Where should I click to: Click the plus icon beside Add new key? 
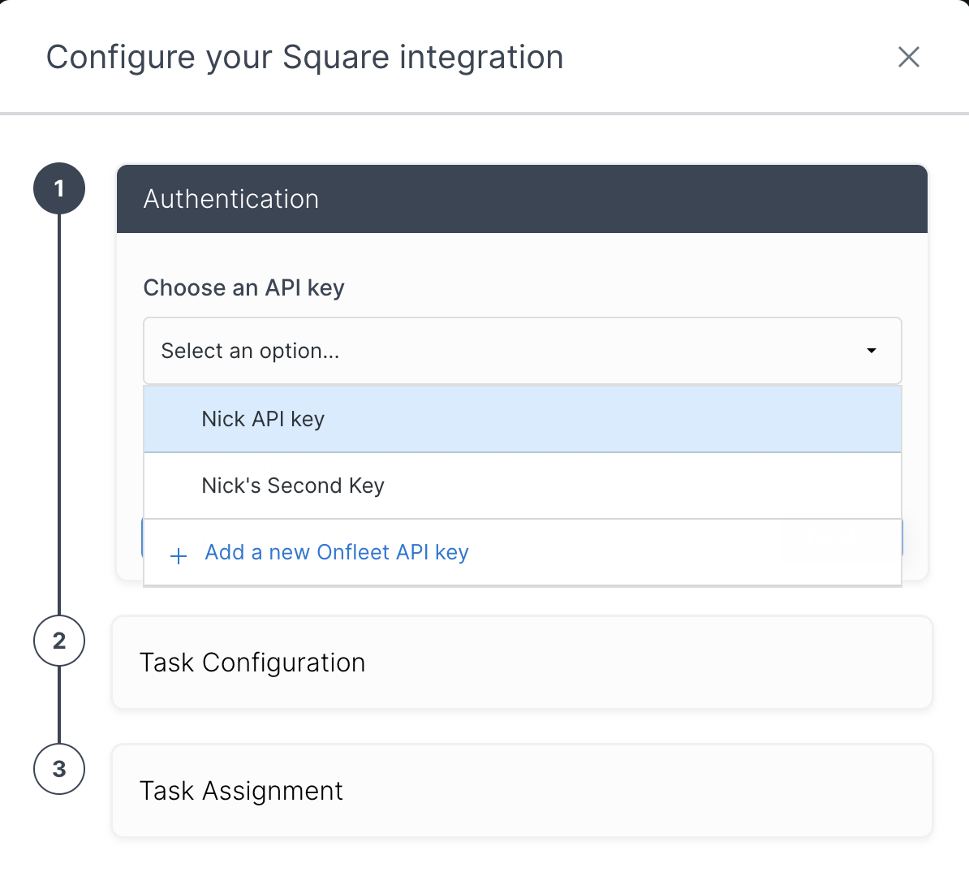[178, 555]
